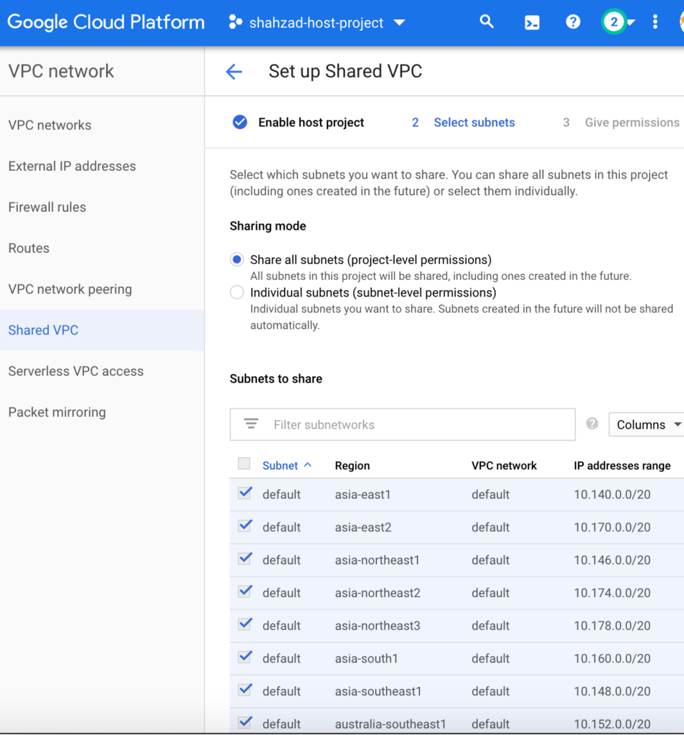Screen dimensions: 684x735
Task: Click the australia-southeast1 region cell
Action: pos(390,724)
